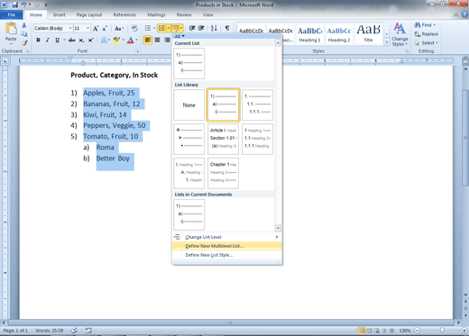
Task: Toggle Subscript formatting
Action: (x=81, y=40)
